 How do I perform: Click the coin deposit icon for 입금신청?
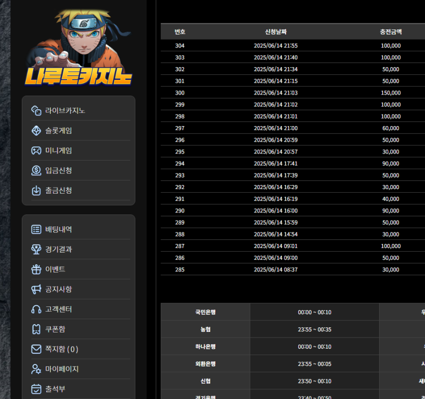(x=36, y=170)
